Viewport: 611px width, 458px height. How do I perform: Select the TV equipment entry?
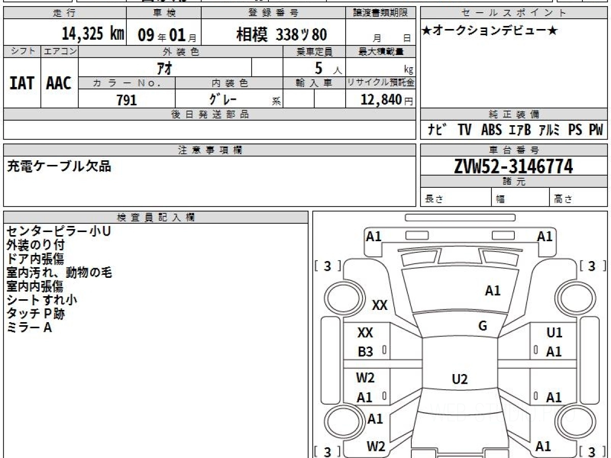click(464, 130)
